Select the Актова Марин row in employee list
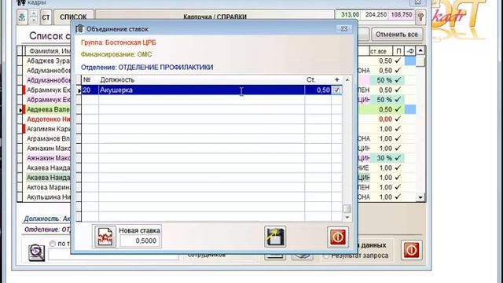The image size is (503, 283). coord(48,187)
